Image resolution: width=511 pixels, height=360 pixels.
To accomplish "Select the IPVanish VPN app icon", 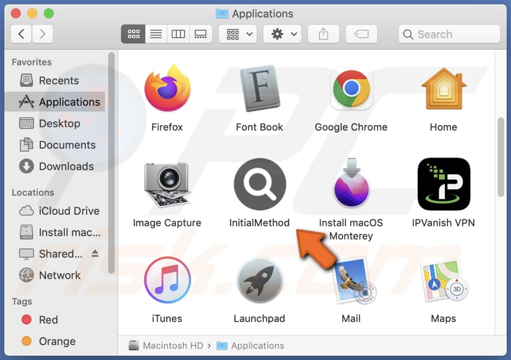I will click(x=443, y=185).
